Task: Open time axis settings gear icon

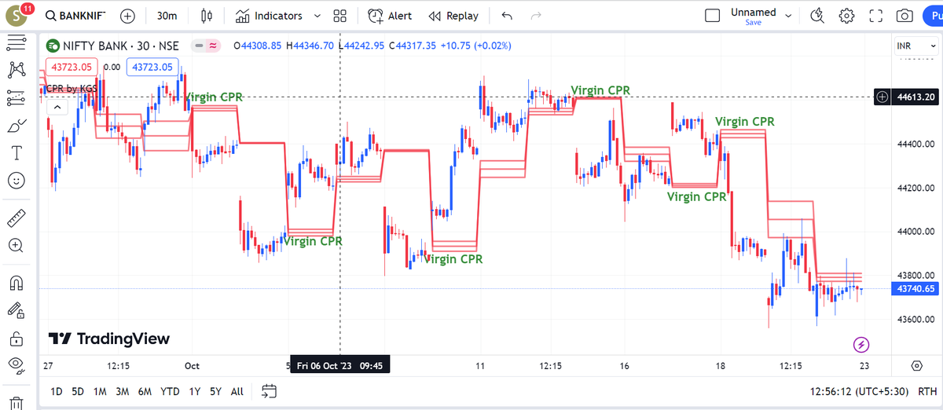Action: pos(916,366)
